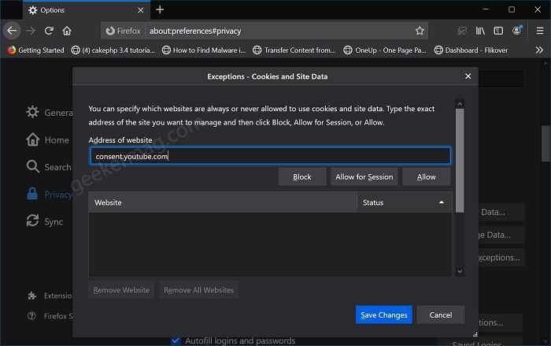Click the dialog resize grip corner
The height and width of the screenshot is (346, 551).
475,334
